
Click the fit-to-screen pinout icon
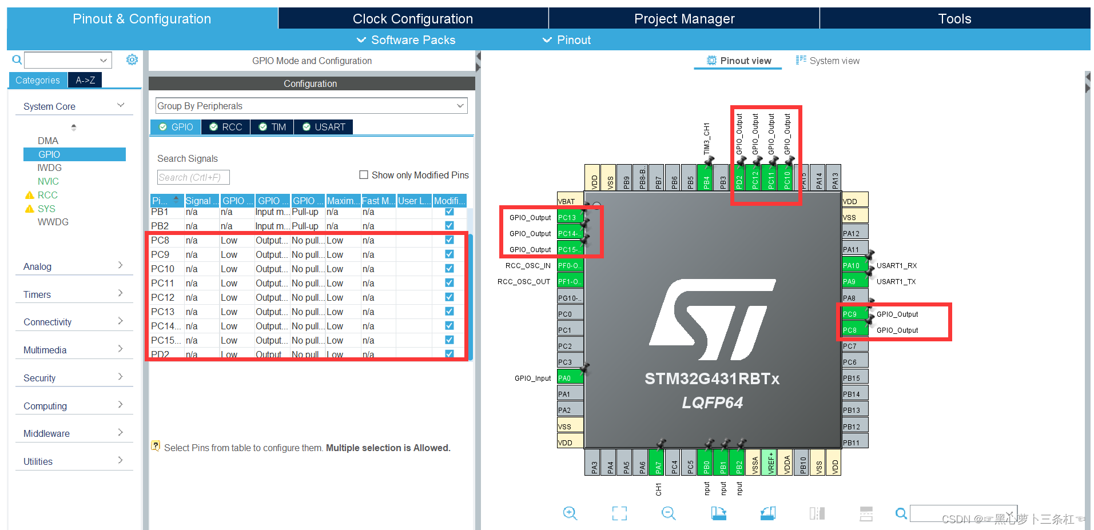pyautogui.click(x=619, y=513)
